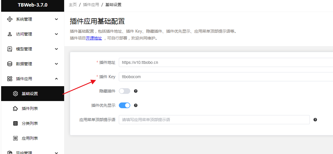The height and width of the screenshot is (154, 333).
Task: Open the 开源地址 hyperlink
Action: (x=94, y=38)
